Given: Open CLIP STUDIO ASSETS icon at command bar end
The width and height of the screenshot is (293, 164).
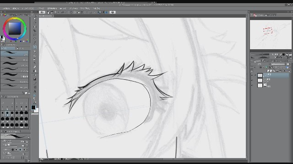Looking at the screenshot, I should pos(113,12).
